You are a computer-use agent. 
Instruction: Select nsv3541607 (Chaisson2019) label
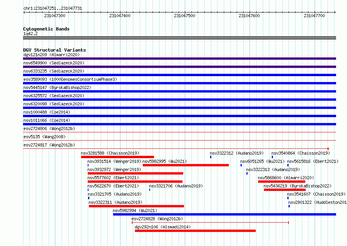[x=316, y=194]
